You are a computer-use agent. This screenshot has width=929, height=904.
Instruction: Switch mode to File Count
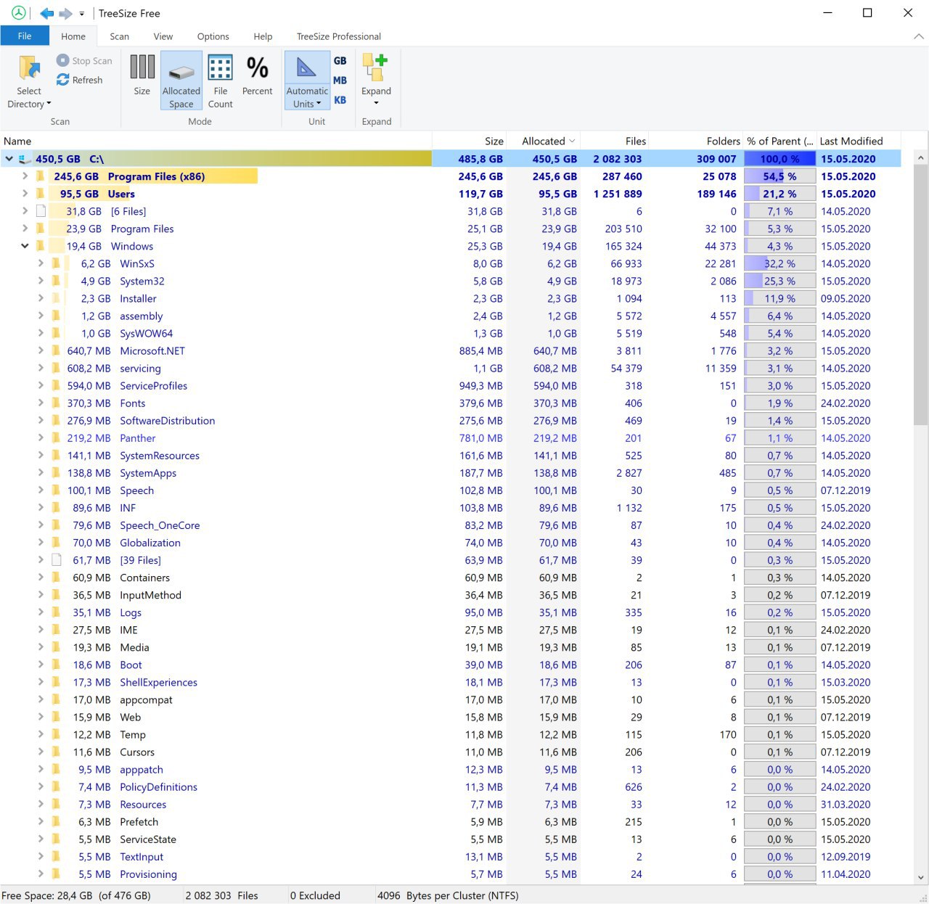(220, 81)
